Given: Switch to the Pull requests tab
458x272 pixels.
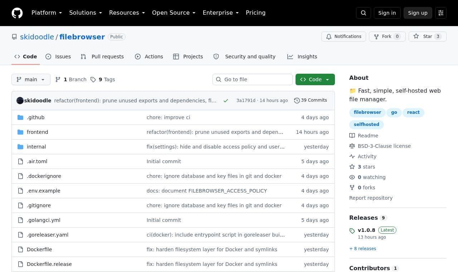Looking at the screenshot, I should (x=102, y=57).
